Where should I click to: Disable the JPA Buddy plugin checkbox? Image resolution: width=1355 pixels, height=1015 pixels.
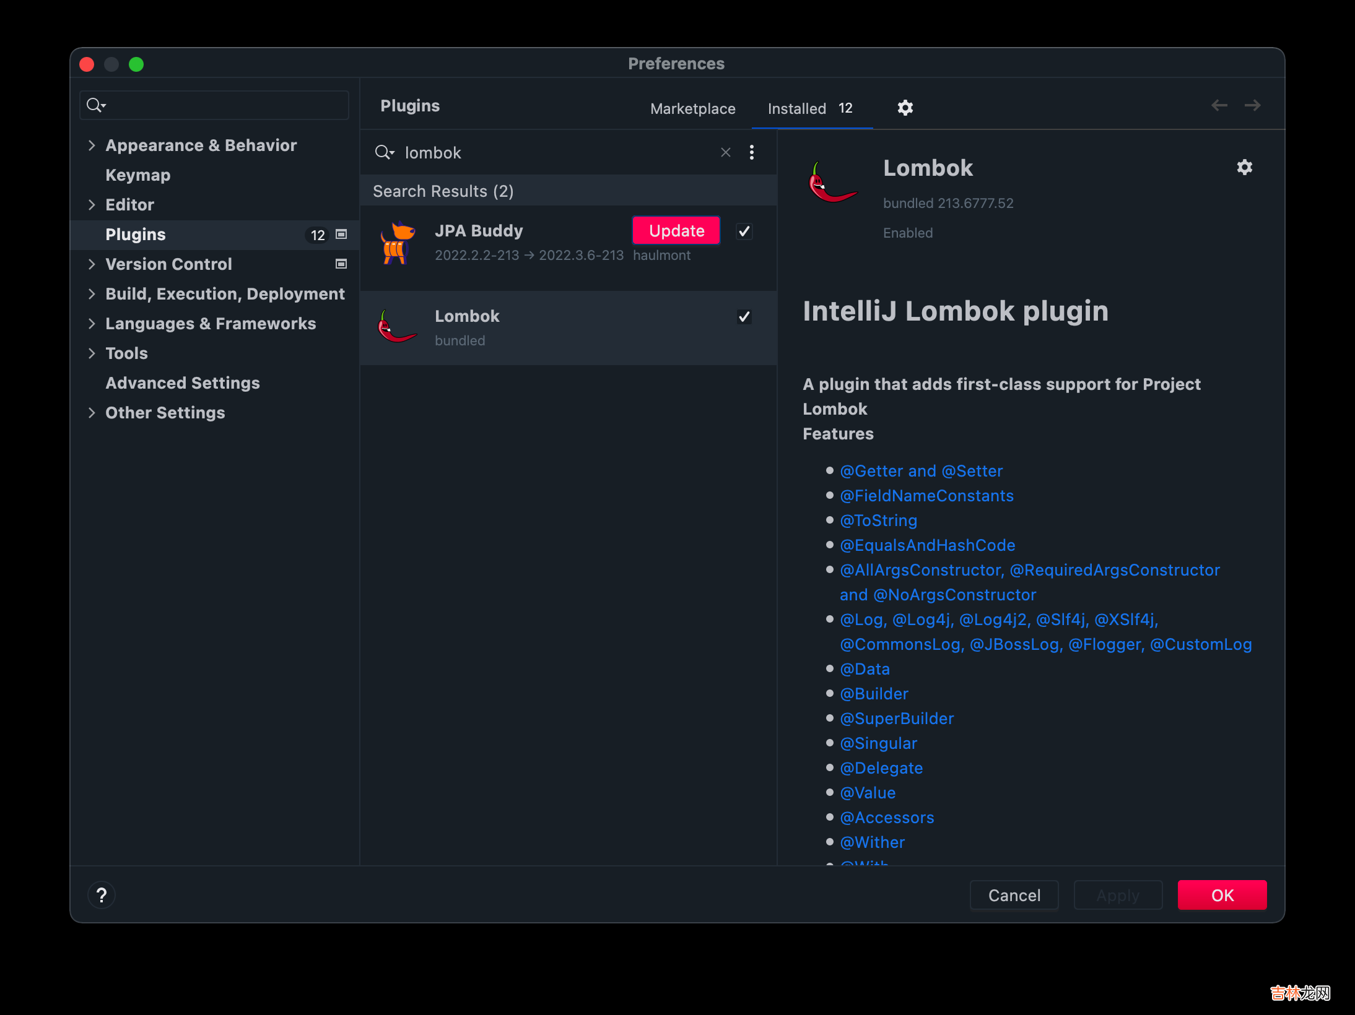click(x=744, y=231)
